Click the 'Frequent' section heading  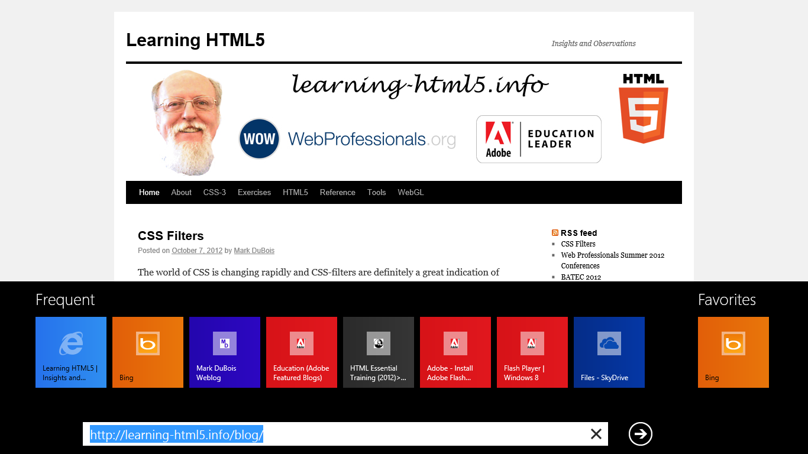65,300
